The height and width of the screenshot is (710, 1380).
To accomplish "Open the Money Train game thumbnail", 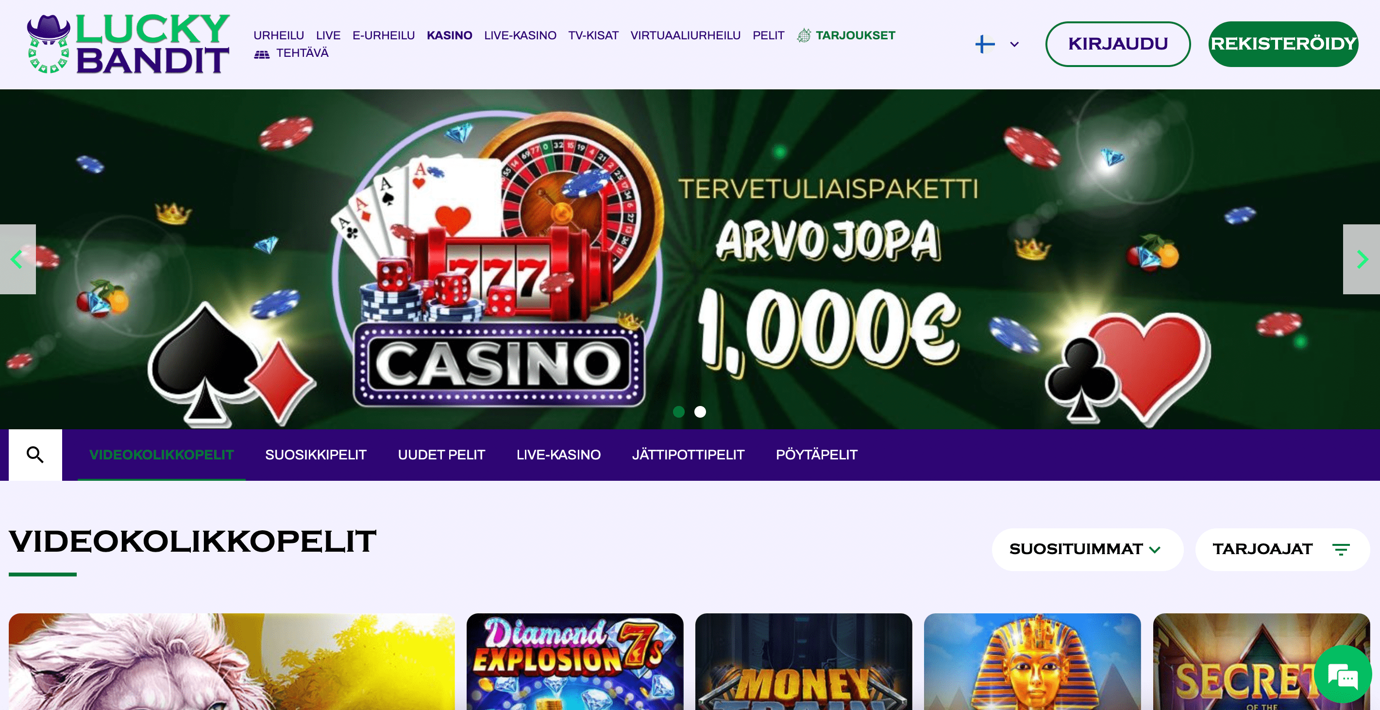I will click(x=804, y=662).
